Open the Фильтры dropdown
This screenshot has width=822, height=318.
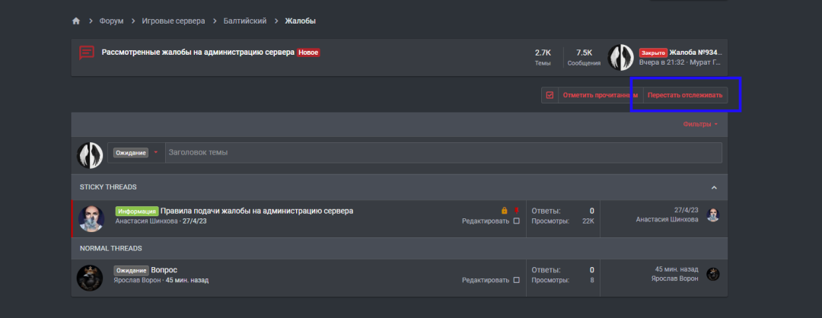(700, 125)
